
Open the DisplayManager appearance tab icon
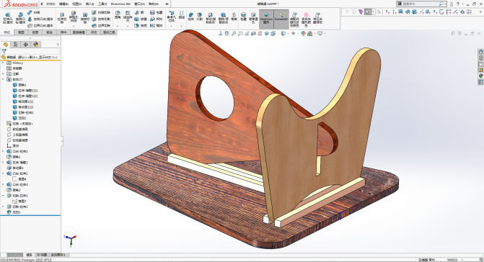click(36, 45)
